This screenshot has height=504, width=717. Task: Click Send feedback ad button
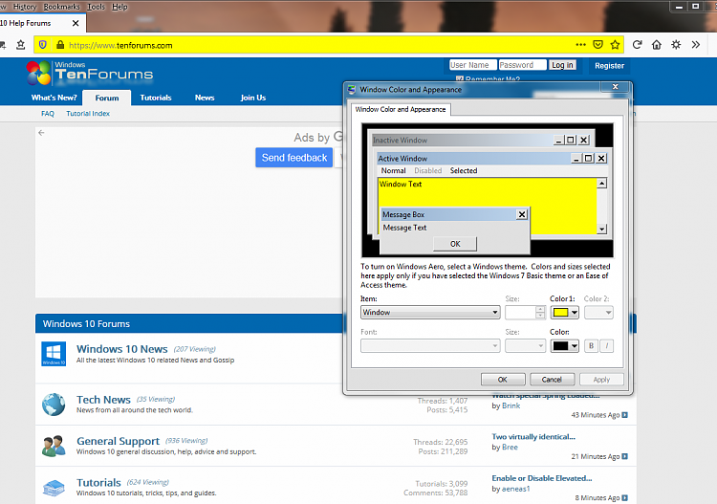[x=294, y=158]
